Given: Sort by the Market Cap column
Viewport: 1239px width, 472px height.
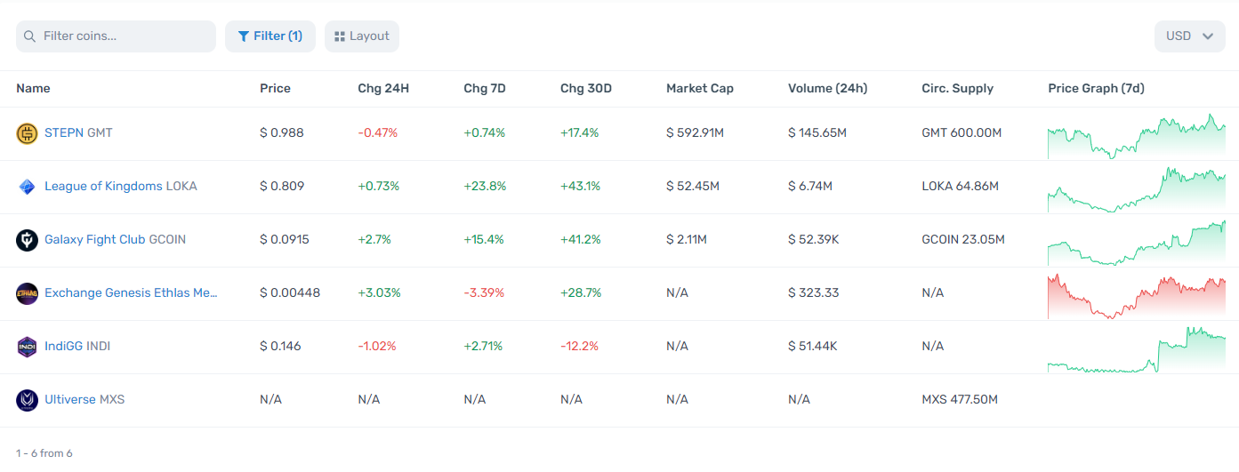Looking at the screenshot, I should (x=700, y=88).
